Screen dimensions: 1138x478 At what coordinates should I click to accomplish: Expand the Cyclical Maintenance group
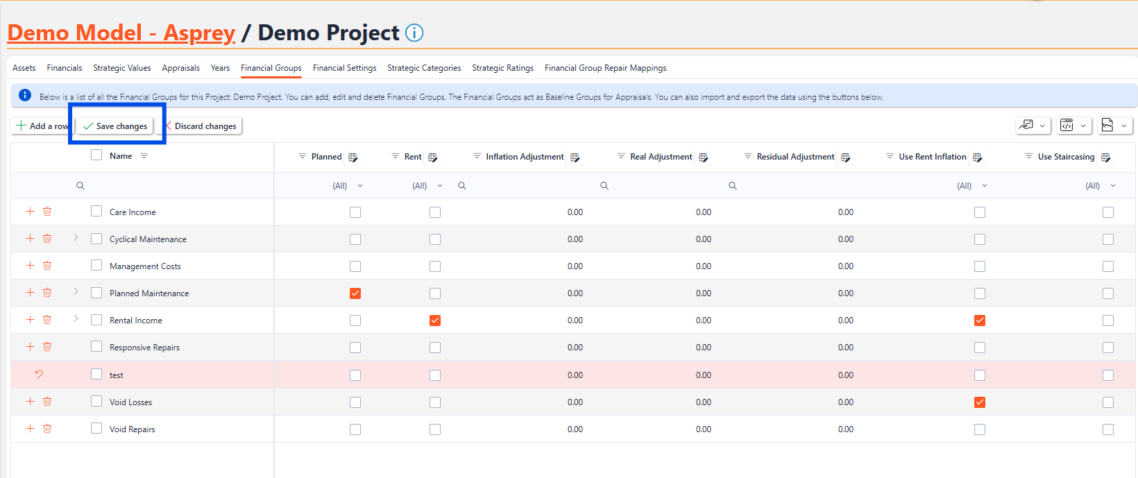[x=76, y=238]
